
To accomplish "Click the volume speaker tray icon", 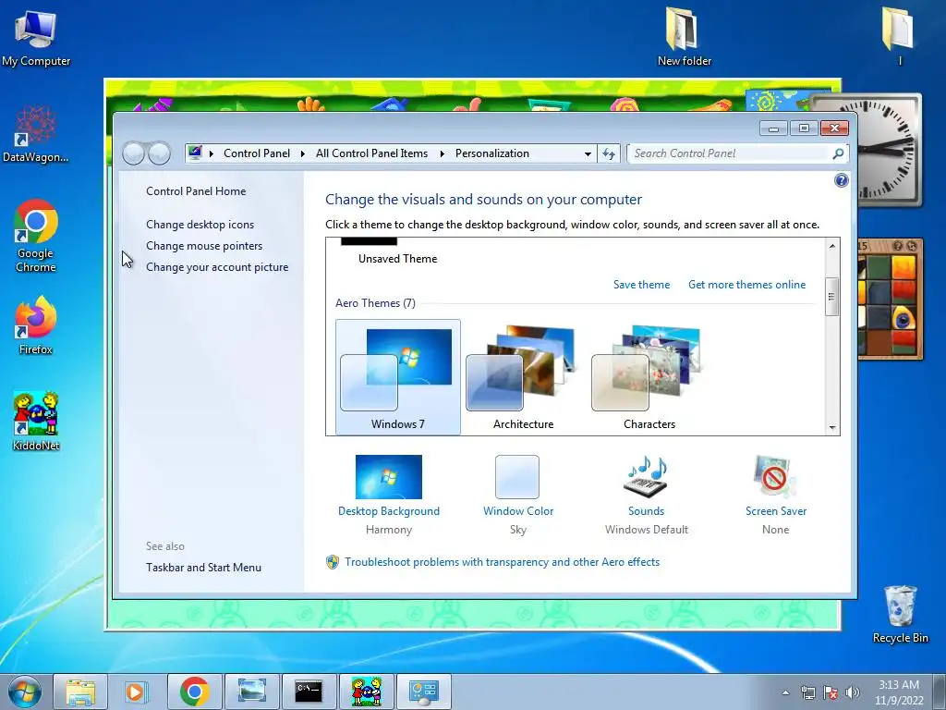I will (852, 692).
